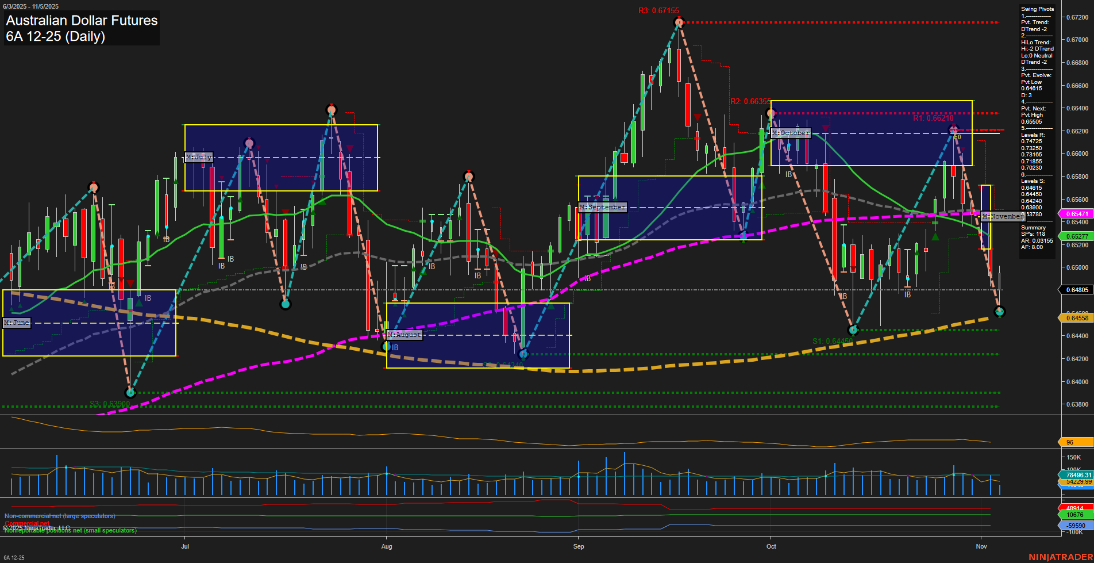Select the magenta 0.65471 price marker on axis

[1076, 214]
